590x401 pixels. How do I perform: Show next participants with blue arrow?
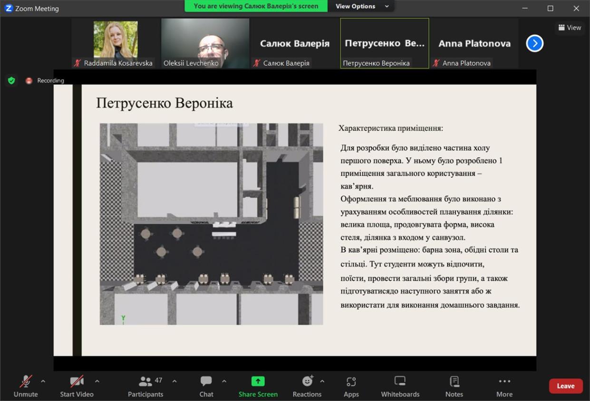535,43
